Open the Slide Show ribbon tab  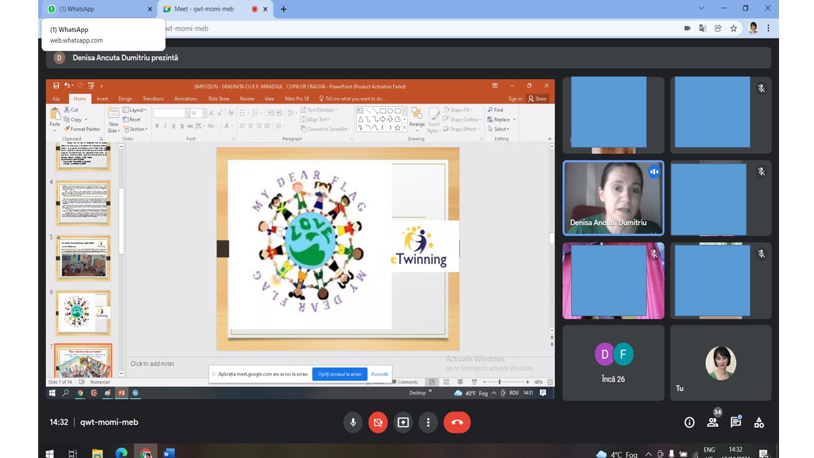(219, 99)
